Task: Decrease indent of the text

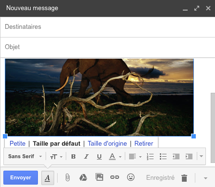Action: pos(176,157)
